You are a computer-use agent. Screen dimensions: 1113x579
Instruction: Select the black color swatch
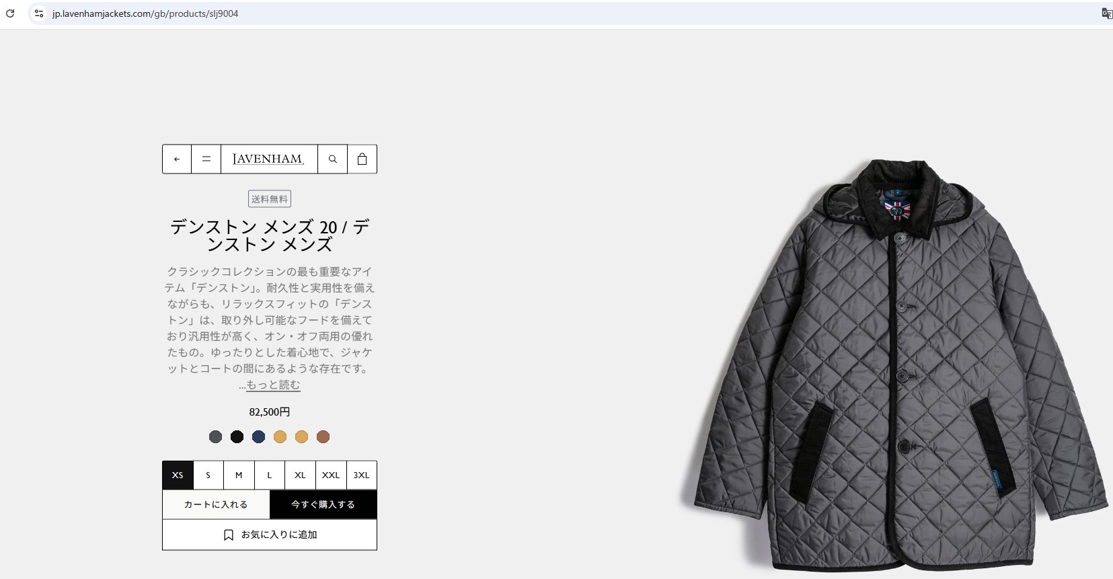pyautogui.click(x=237, y=437)
